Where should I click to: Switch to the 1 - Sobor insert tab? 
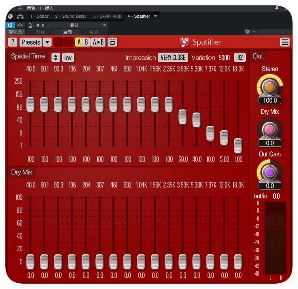point(39,16)
